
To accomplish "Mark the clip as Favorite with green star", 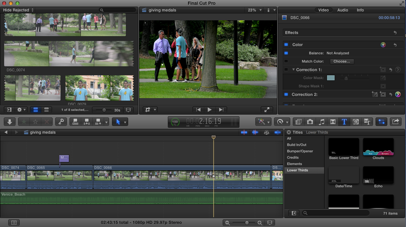I will click(24, 122).
